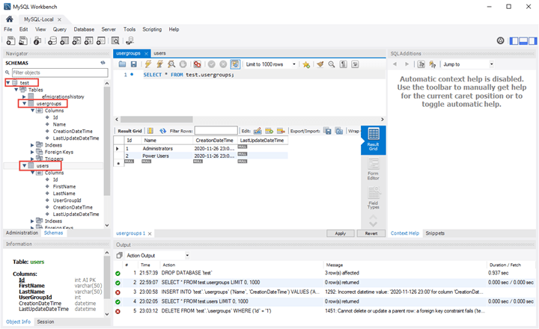The height and width of the screenshot is (329, 539).
Task: Open the Scripting menu
Action: coord(152,29)
